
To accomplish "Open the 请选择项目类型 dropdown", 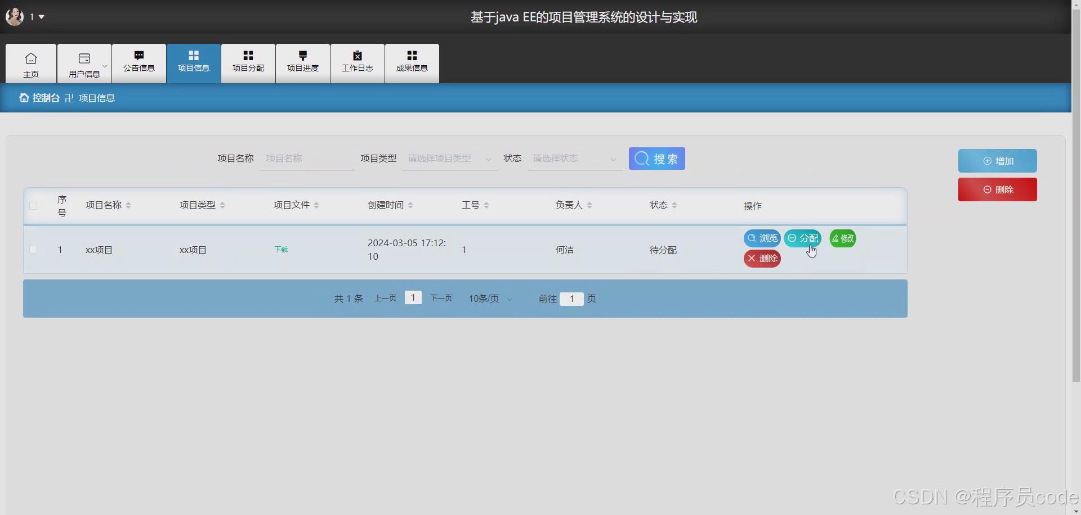I will [449, 159].
